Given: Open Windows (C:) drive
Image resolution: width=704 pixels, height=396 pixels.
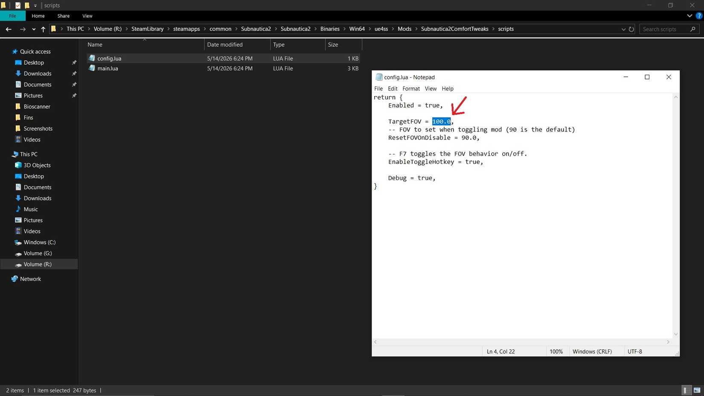Looking at the screenshot, I should coord(40,242).
